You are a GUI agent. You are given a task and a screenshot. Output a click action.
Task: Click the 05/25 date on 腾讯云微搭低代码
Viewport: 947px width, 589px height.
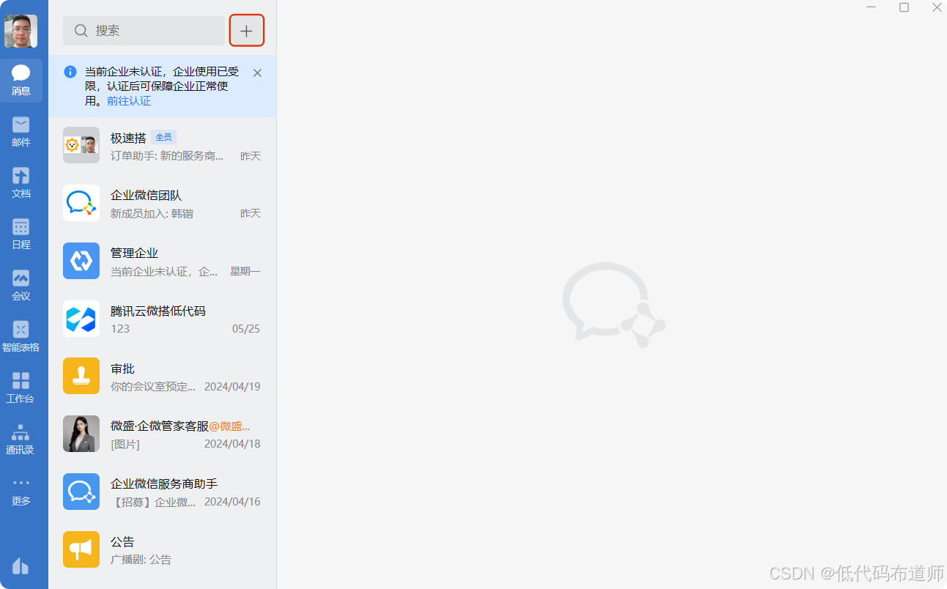click(246, 328)
